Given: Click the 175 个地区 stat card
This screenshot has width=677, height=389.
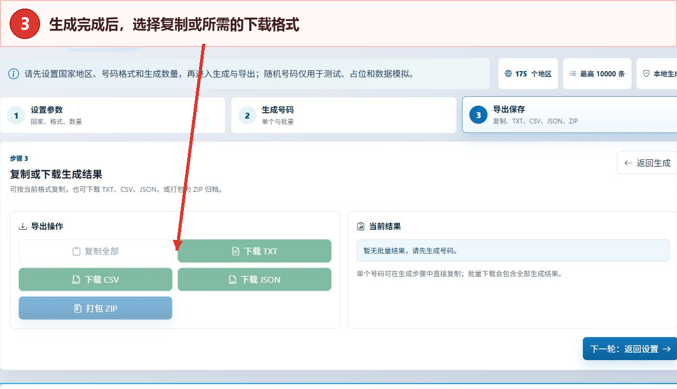Looking at the screenshot, I should [x=528, y=74].
